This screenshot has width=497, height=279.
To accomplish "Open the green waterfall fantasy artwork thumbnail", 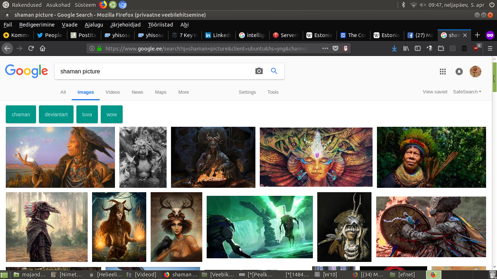I will [x=260, y=227].
